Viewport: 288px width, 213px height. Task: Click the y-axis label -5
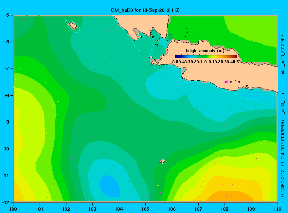click(7, 15)
